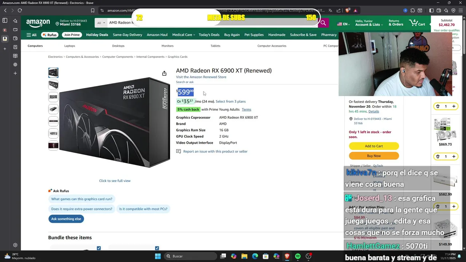Image resolution: width=466 pixels, height=262 pixels.
Task: Open Buy Again in the nav bar
Action: pos(232,35)
